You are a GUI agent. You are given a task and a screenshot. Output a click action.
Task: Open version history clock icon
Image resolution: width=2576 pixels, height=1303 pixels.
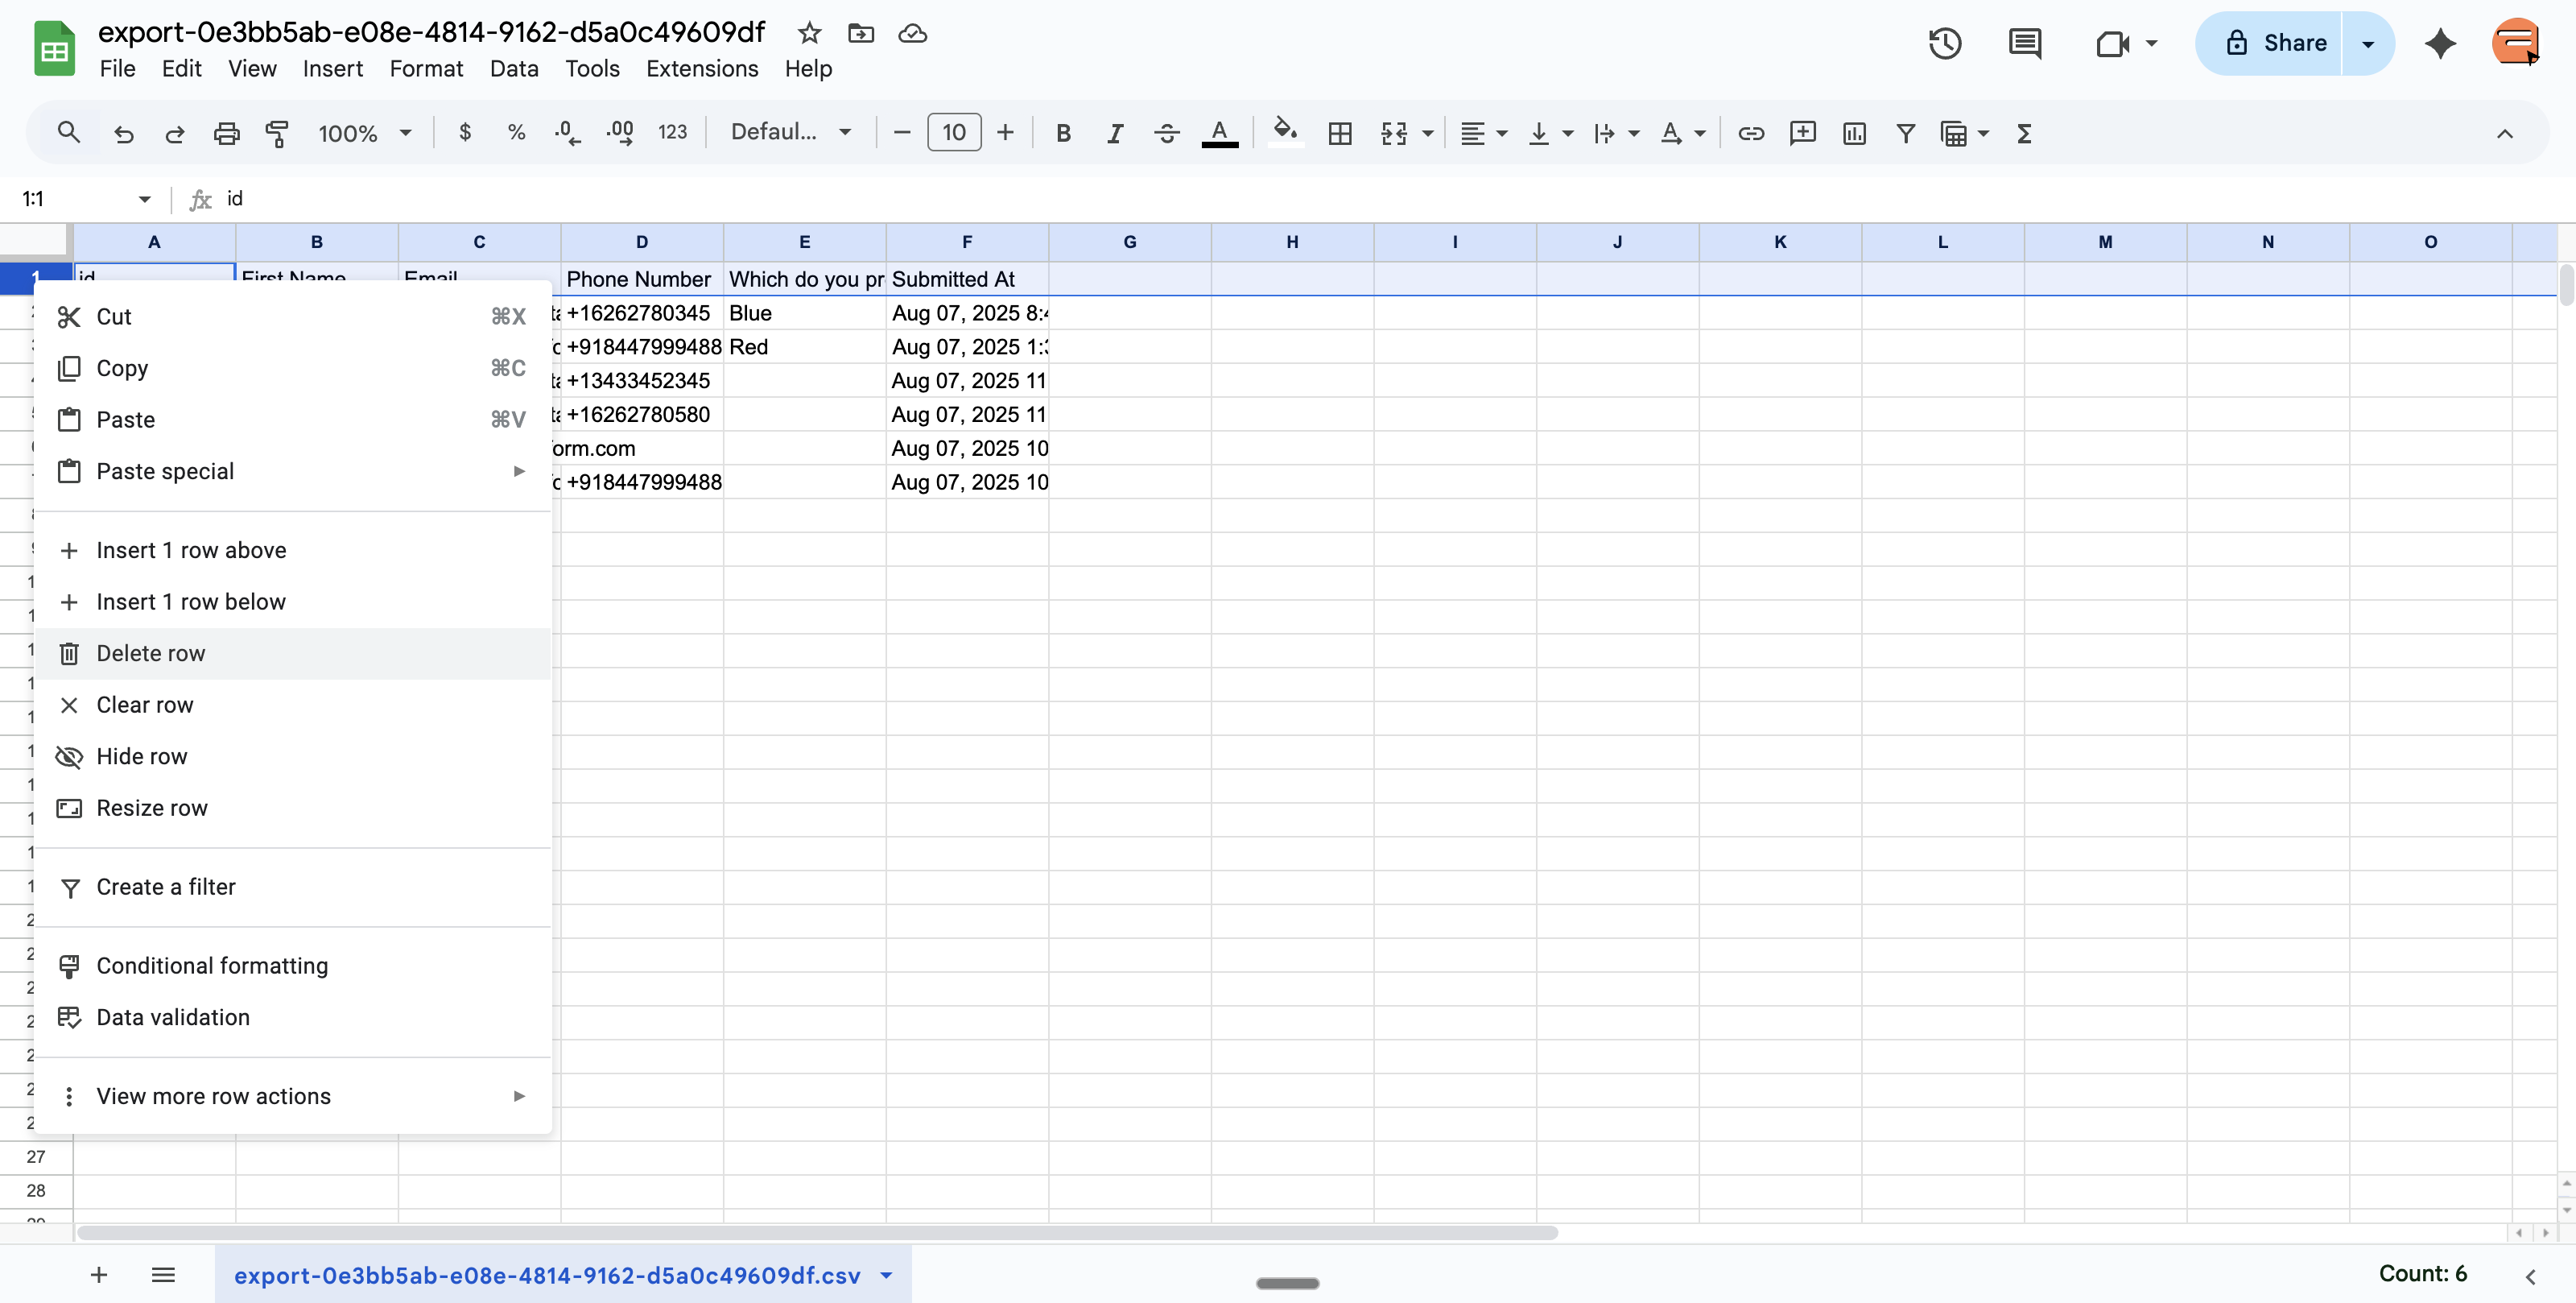coord(1945,43)
